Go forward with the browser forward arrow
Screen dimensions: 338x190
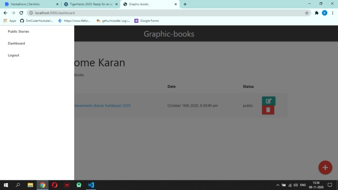coord(13,13)
